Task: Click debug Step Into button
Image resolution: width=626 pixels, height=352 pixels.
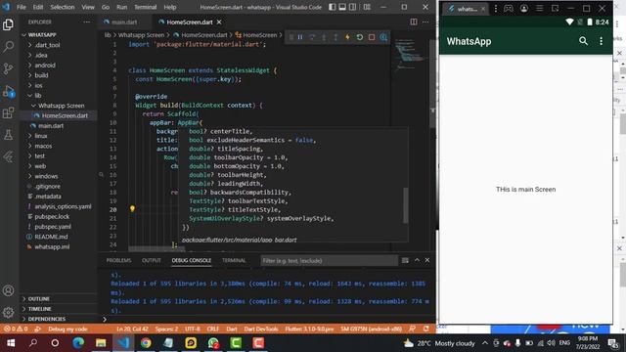Action: (x=324, y=37)
